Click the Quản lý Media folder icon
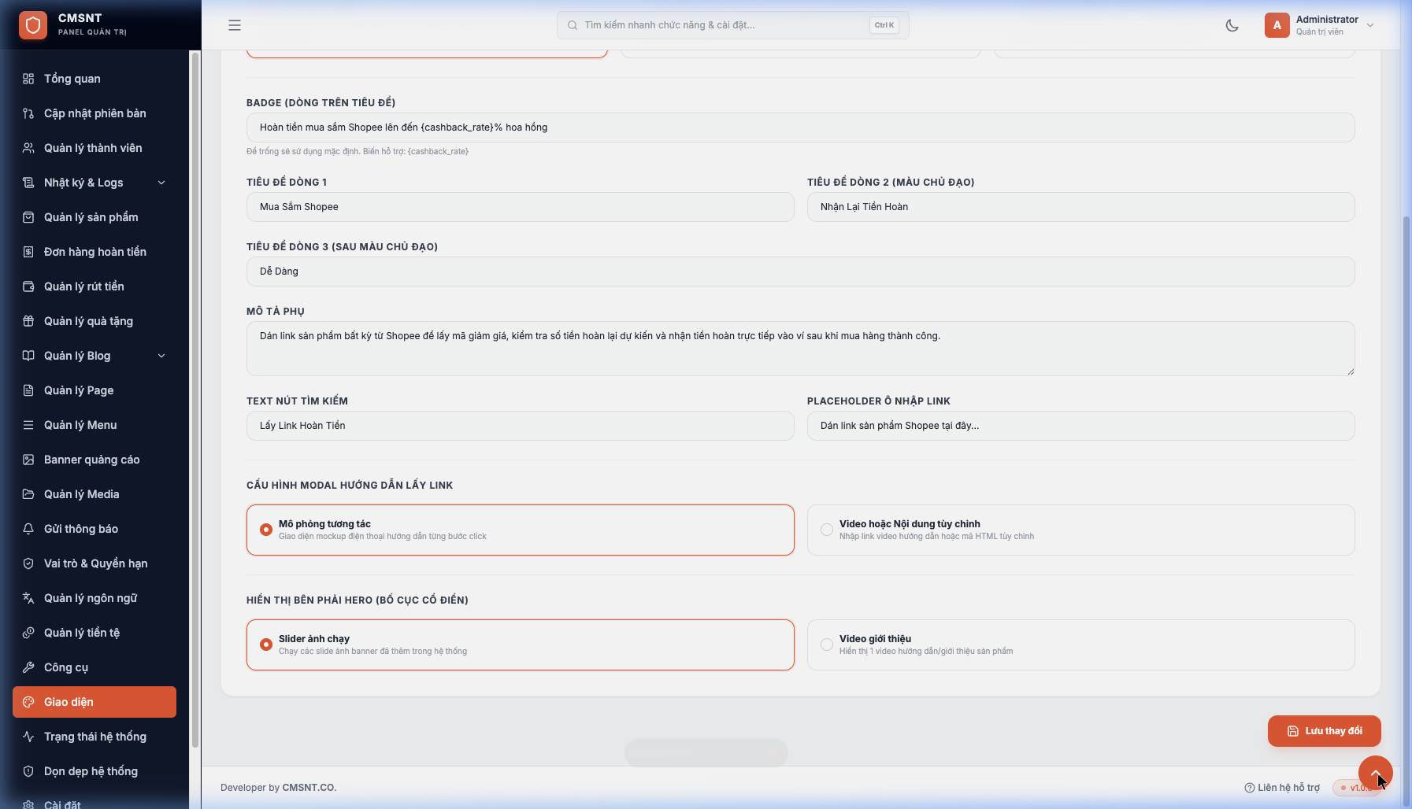 pos(28,494)
